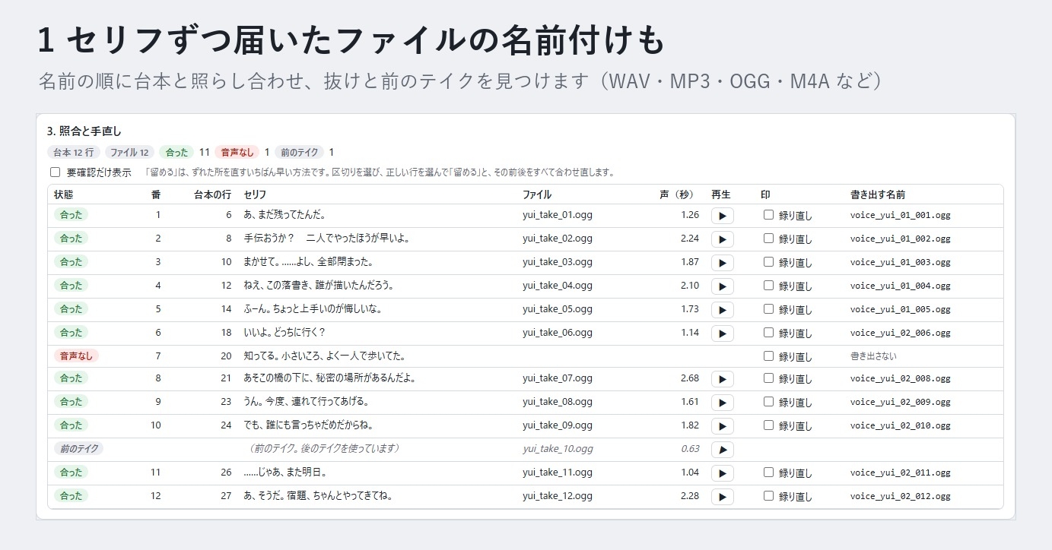1052x550 pixels.
Task: Play yui_take_11.ogg audio
Action: [722, 473]
